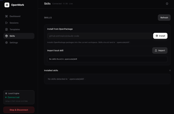Viewport: 174px width, 114px height.
Task: Stop & Disconnect the local engine
Action: (x=19, y=110)
